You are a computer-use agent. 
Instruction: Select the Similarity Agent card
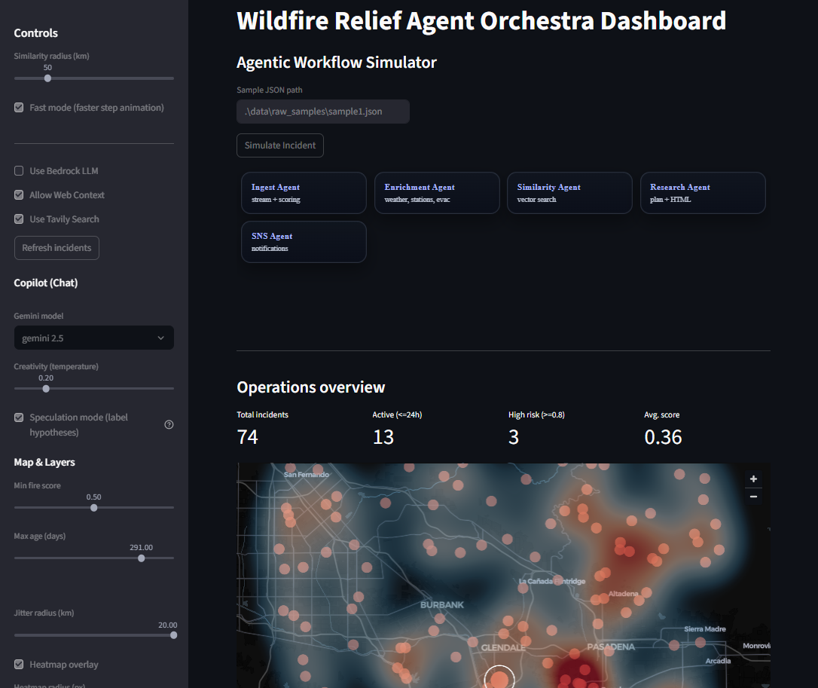569,193
